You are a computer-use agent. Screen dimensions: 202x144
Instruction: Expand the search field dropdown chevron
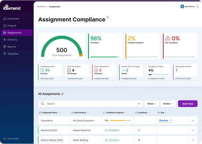(x=139, y=104)
